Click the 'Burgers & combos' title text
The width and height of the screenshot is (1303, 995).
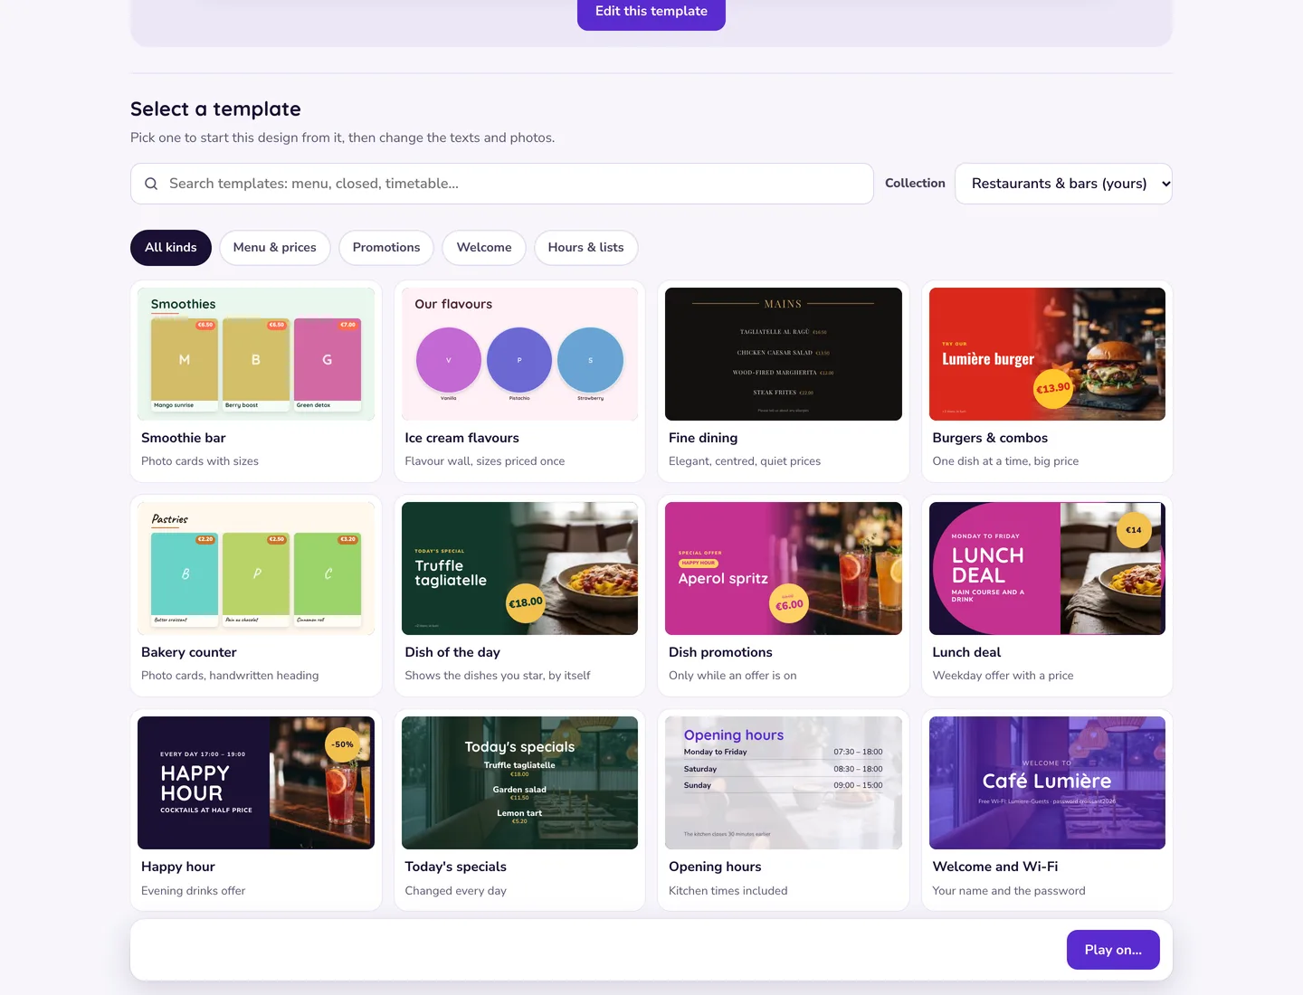click(x=990, y=438)
